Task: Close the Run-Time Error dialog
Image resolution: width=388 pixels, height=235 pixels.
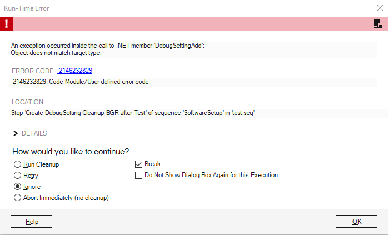Action: coord(379,8)
